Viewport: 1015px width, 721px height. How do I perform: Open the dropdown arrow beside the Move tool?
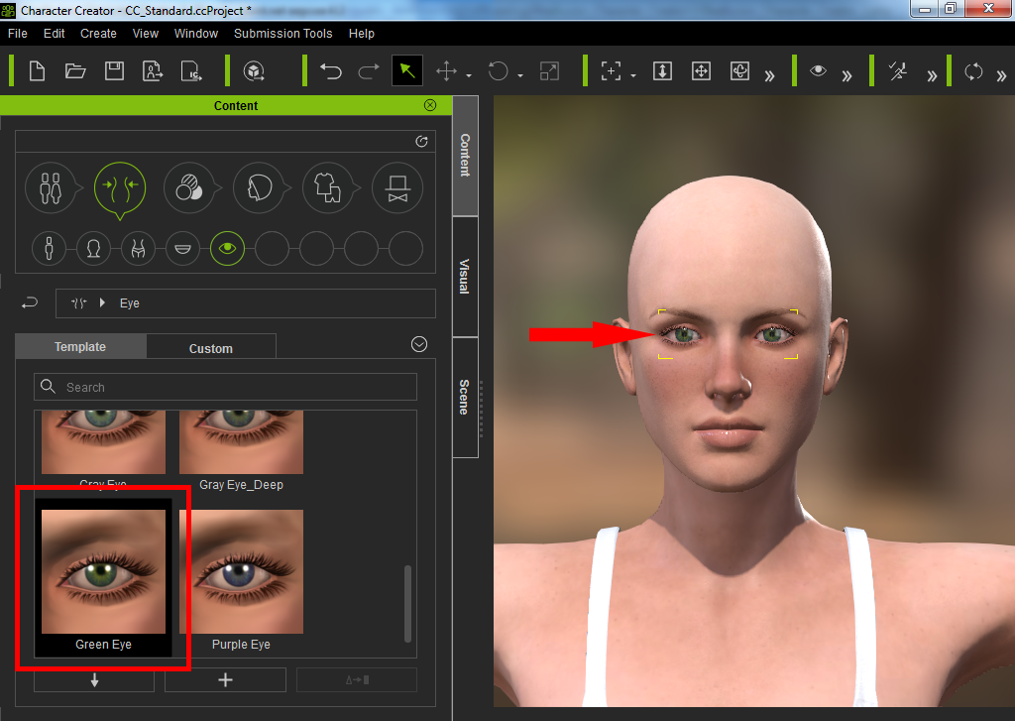pyautogui.click(x=469, y=74)
